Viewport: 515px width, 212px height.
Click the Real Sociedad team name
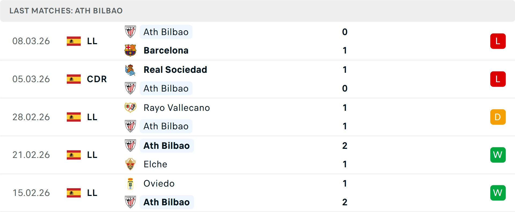tap(175, 70)
